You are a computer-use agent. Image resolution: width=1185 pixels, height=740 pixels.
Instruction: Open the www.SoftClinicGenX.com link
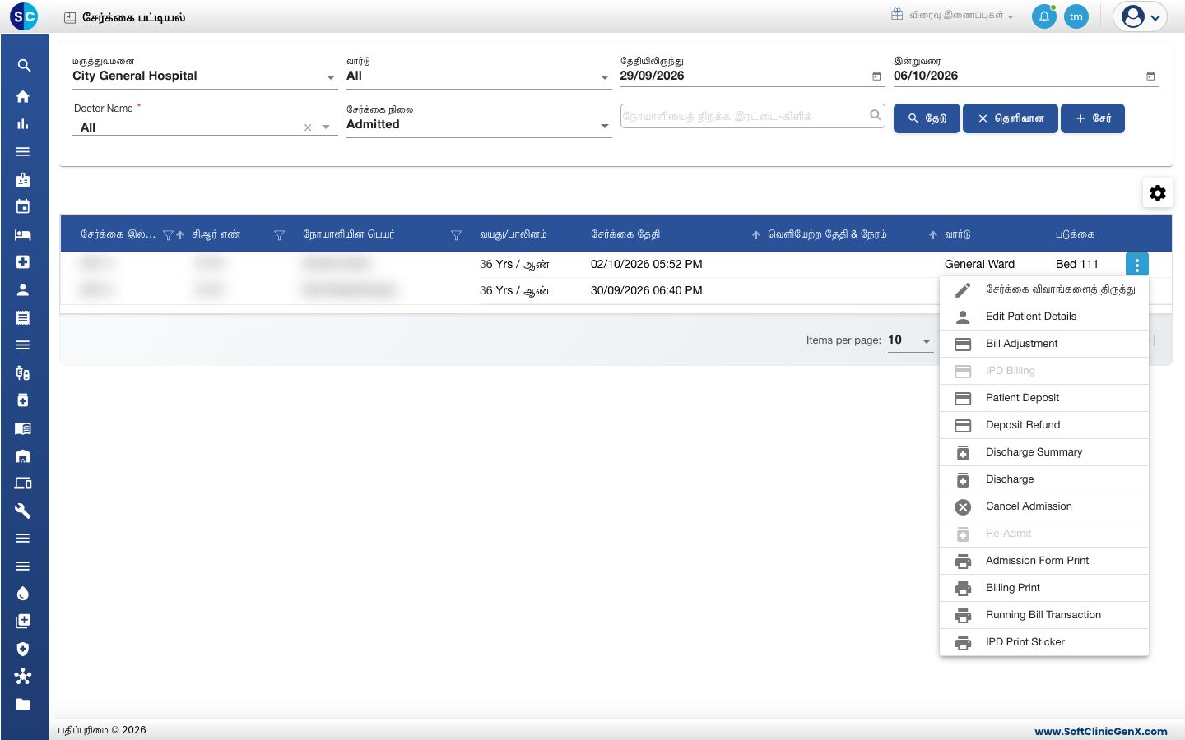[x=1101, y=731]
